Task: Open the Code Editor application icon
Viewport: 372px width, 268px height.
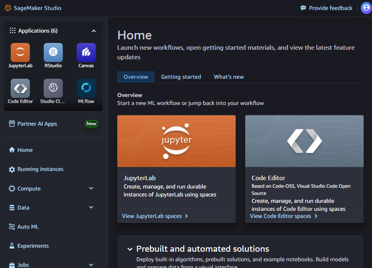Action: 20,88
